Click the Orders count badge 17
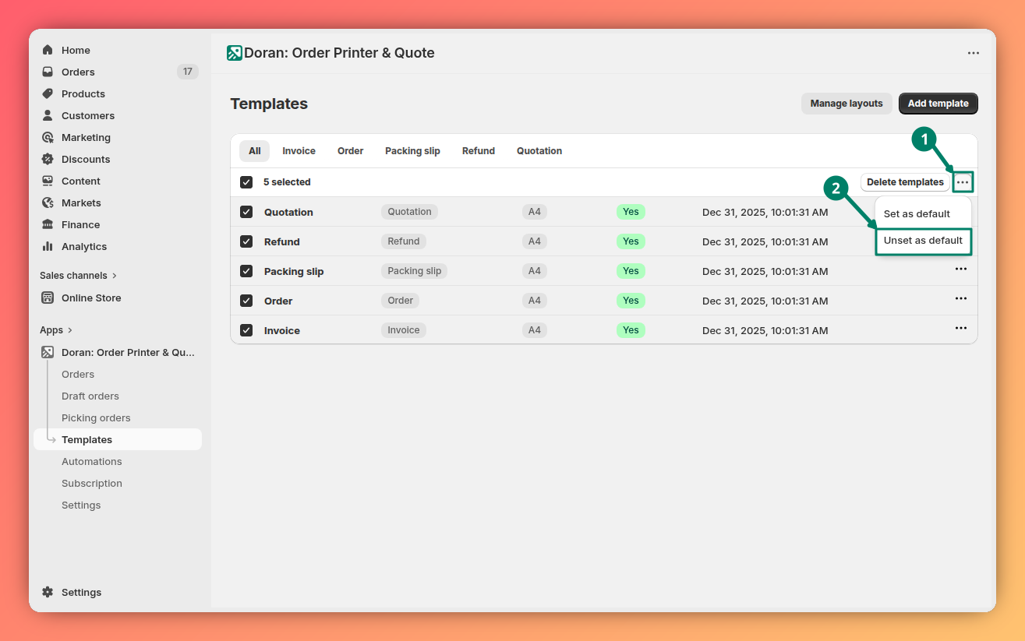 click(x=187, y=72)
